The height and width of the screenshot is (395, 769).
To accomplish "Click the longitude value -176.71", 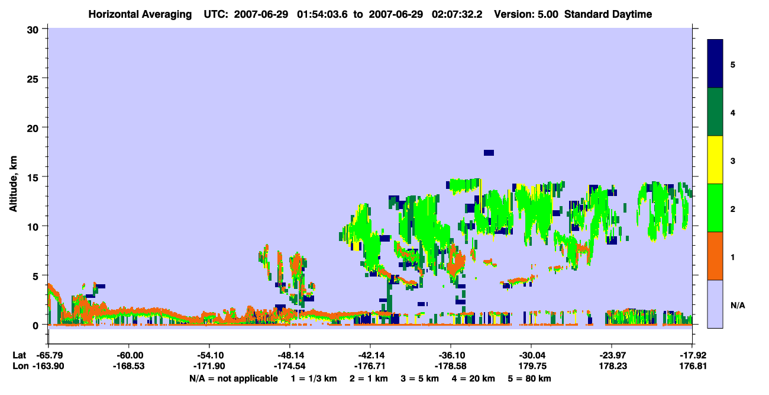I will (370, 367).
